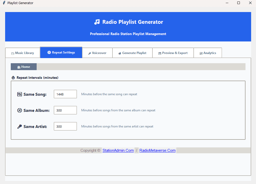Click the record icon beside Same Album
256x184 pixels.
[19, 110]
